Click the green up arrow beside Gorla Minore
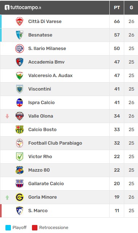Viewport: 138px width, 233px height. 7,197
